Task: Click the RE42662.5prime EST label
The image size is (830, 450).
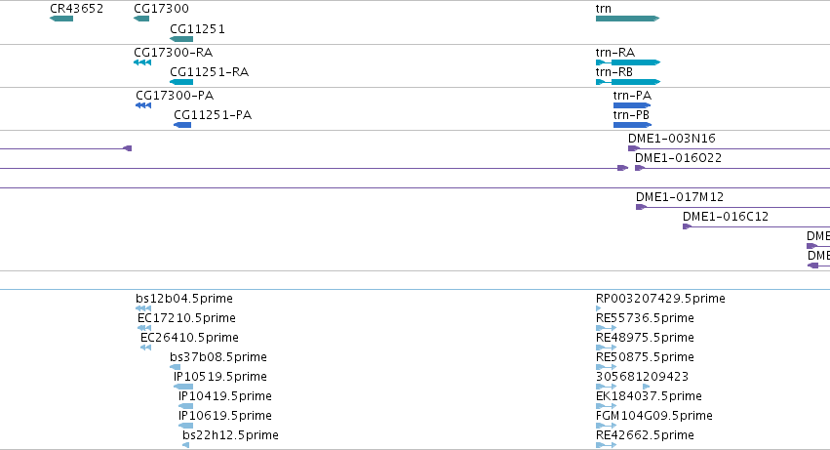Action: pyautogui.click(x=645, y=435)
